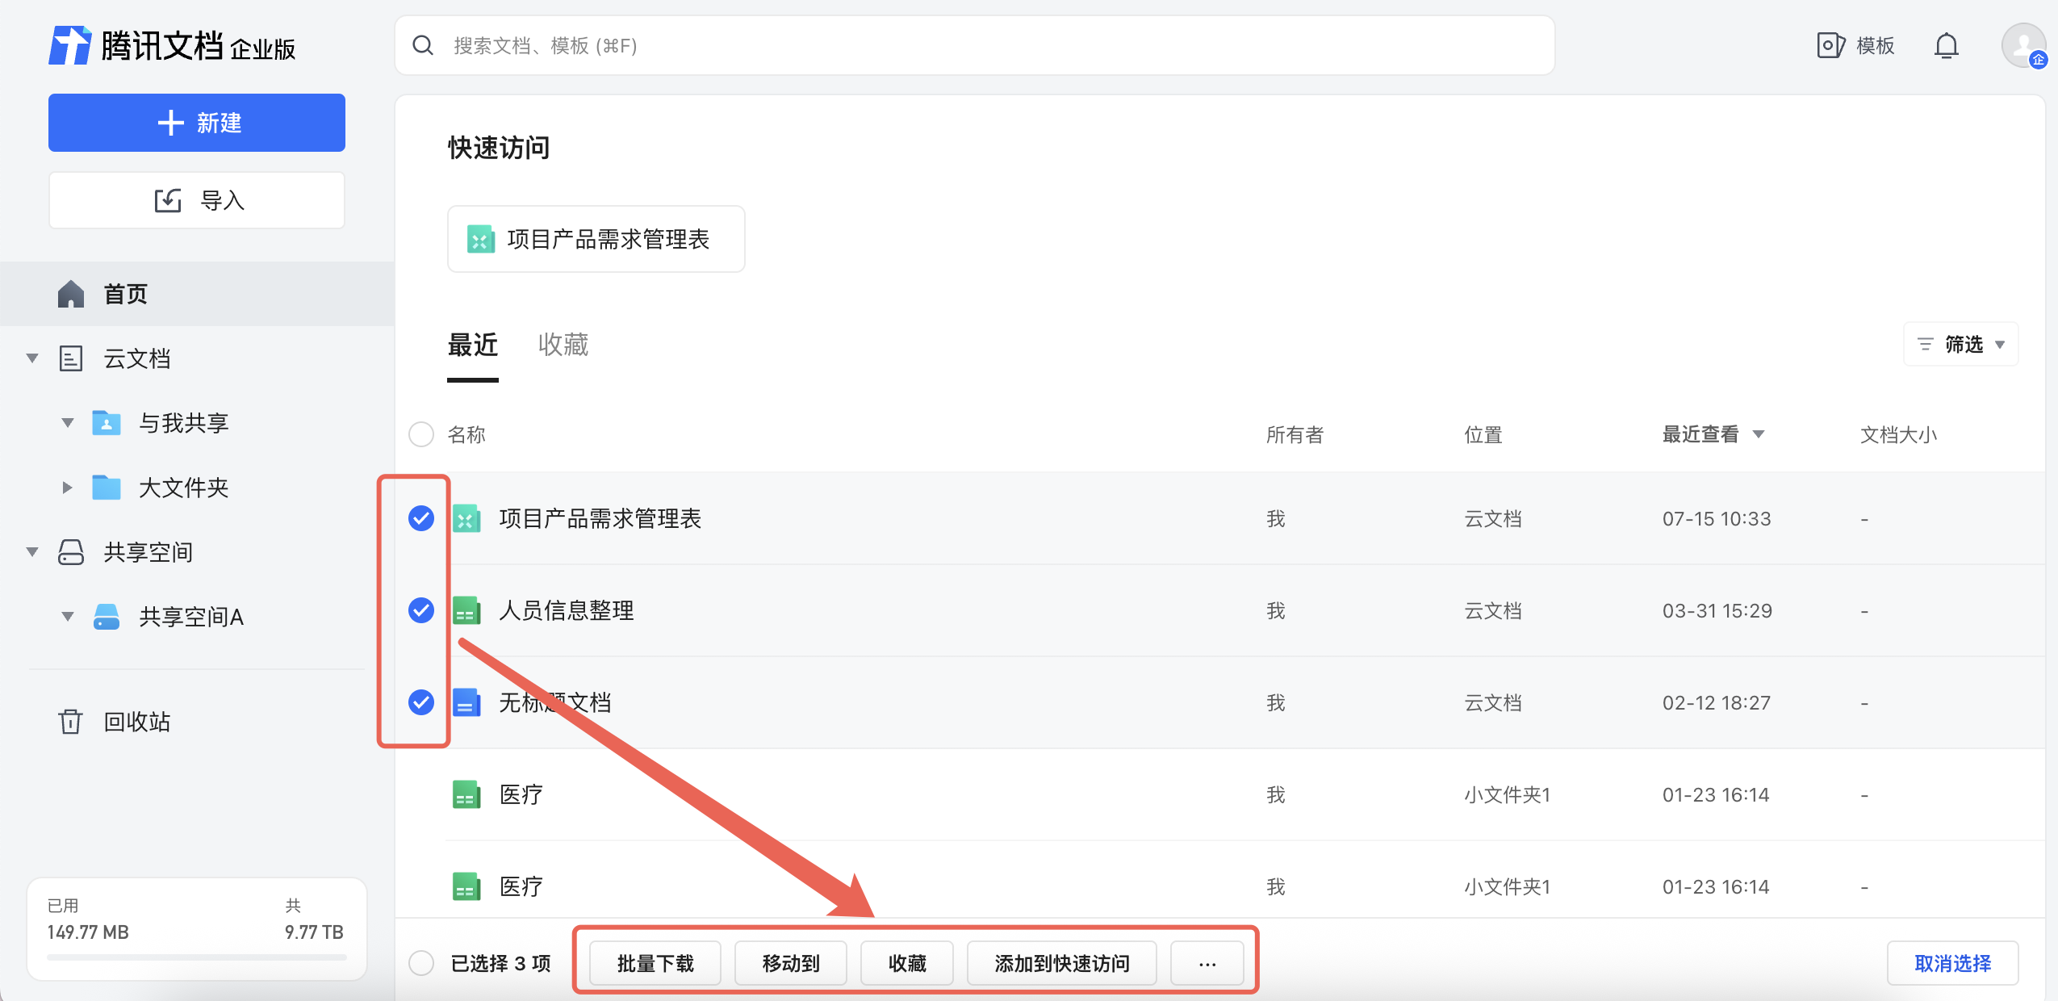Uncheck the 人员信息整理 row checkbox
The height and width of the screenshot is (1001, 2058).
(421, 610)
